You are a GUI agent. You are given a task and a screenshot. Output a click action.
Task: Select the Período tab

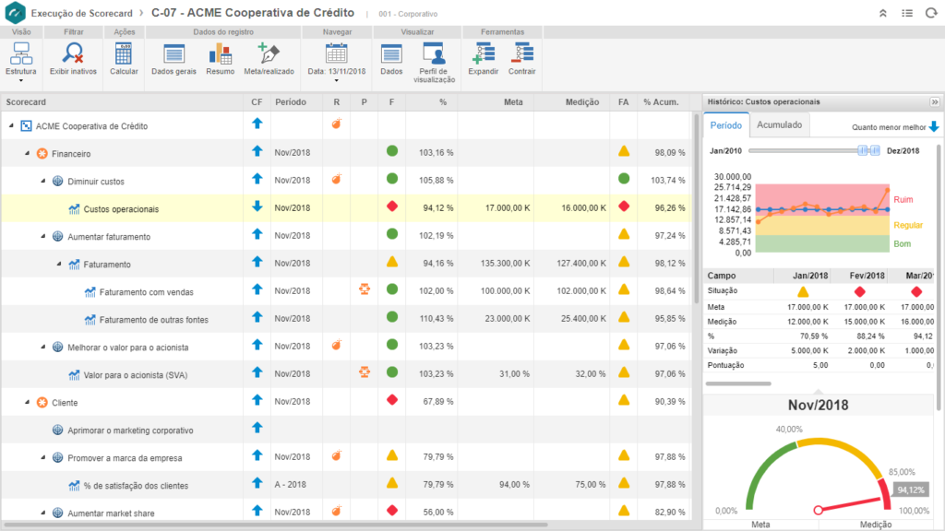coord(725,125)
